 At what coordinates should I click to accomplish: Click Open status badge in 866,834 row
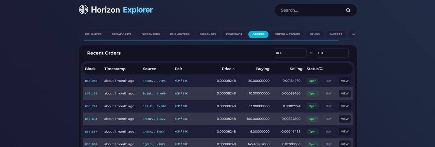(312, 119)
